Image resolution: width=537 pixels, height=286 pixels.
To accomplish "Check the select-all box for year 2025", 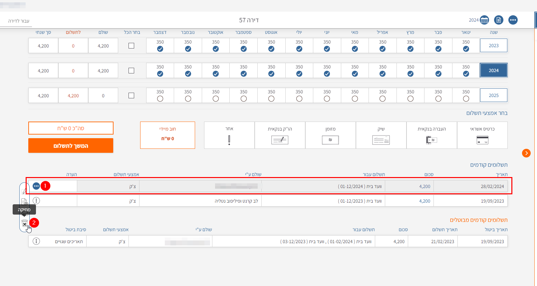I will 132,96.
